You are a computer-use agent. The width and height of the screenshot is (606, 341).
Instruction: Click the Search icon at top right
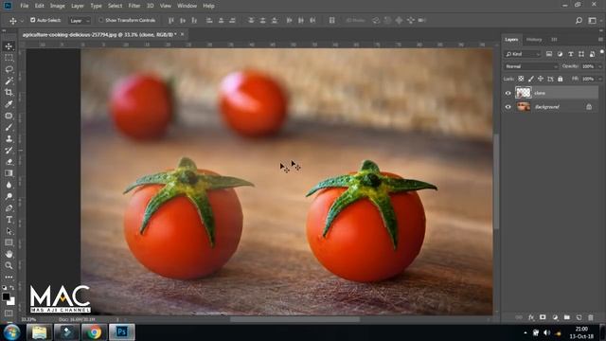pos(579,21)
